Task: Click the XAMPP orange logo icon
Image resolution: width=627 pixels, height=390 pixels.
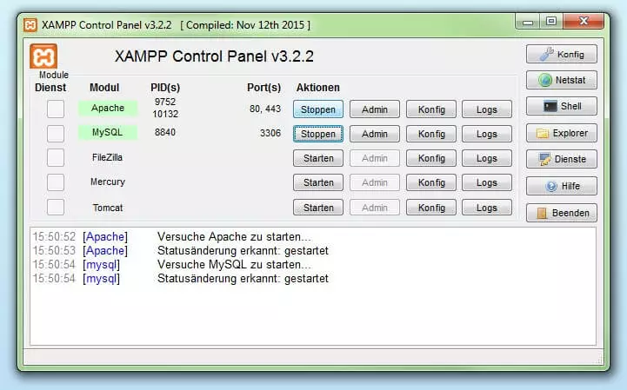Action: [x=43, y=57]
